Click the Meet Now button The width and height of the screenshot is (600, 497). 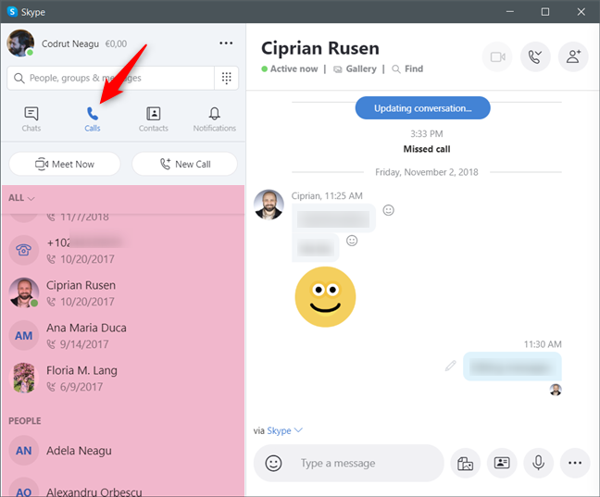point(65,164)
